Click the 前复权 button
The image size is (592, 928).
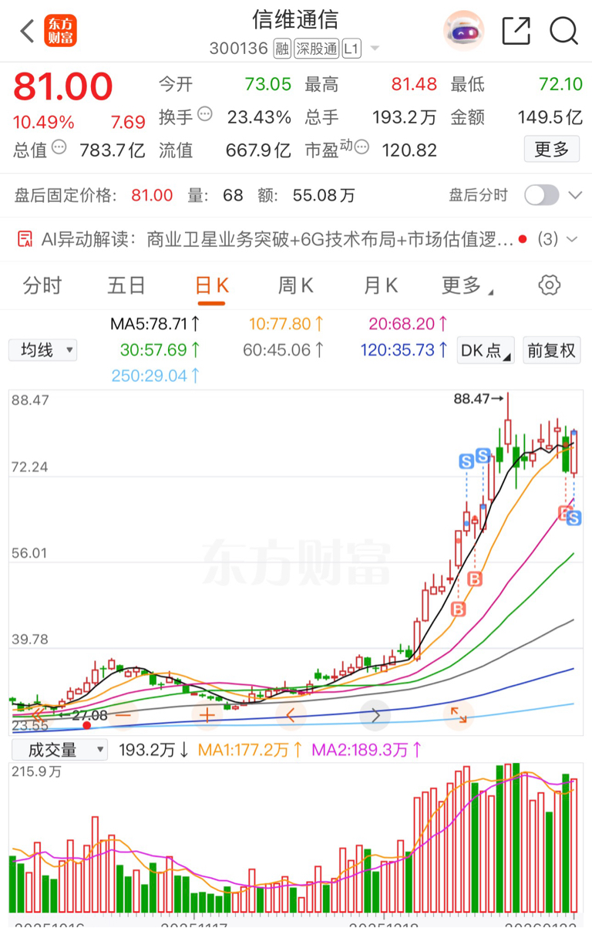pyautogui.click(x=551, y=350)
